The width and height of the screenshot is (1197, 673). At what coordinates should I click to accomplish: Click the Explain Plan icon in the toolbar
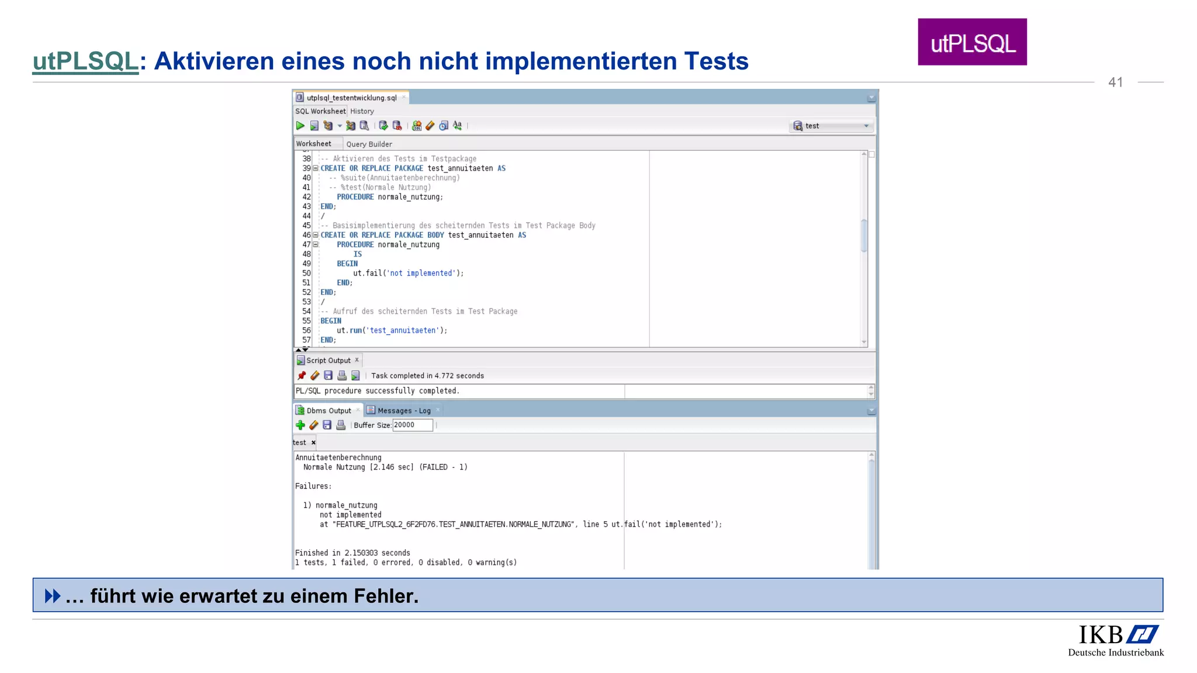(328, 126)
